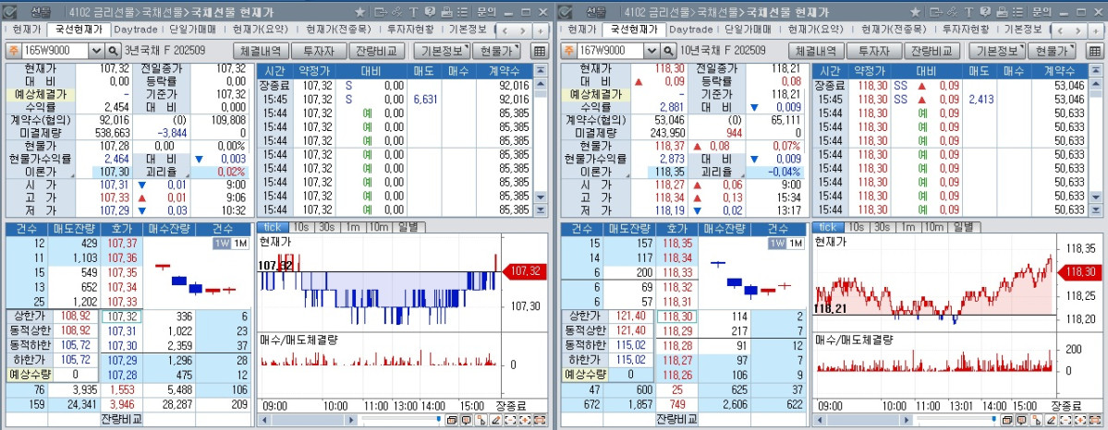Screen dimensions: 1108x430
Task: Click the cursor pointer icon under 10년국채 chart
Action: coord(1036,420)
